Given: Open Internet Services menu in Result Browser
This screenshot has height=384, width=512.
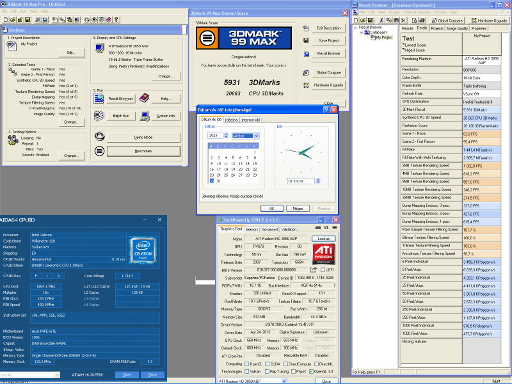Looking at the screenshot, I should 417,12.
